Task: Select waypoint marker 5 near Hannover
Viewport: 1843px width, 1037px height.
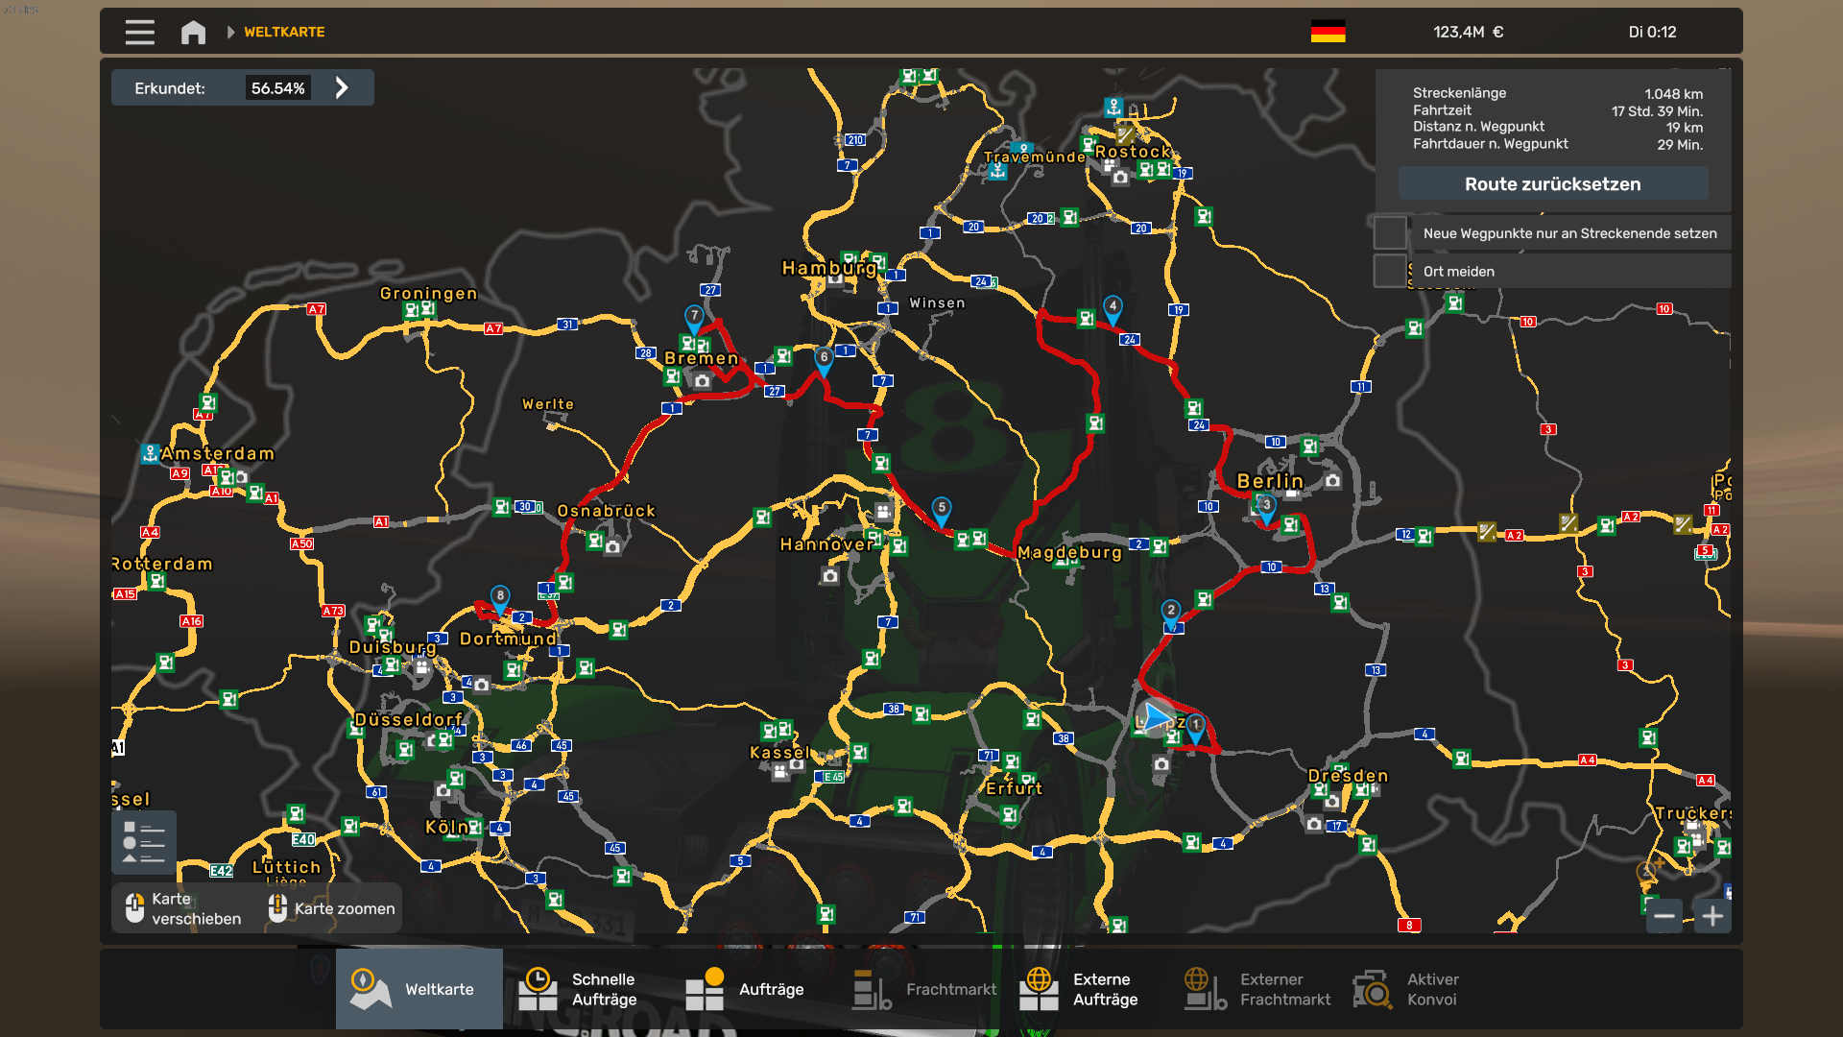Action: pos(942,511)
